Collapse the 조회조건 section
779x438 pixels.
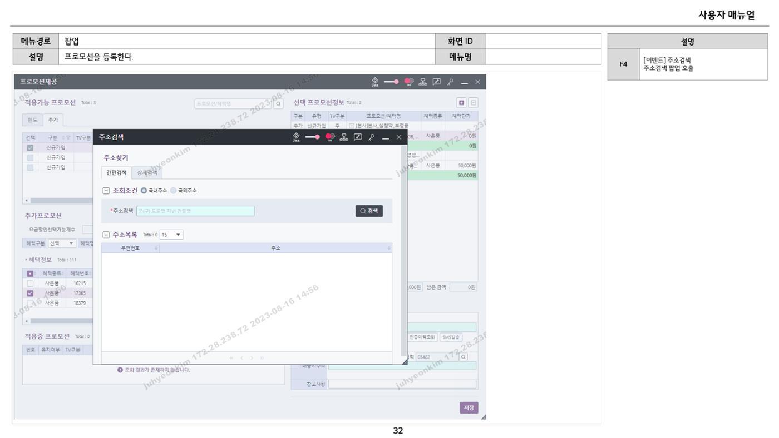pyautogui.click(x=105, y=190)
